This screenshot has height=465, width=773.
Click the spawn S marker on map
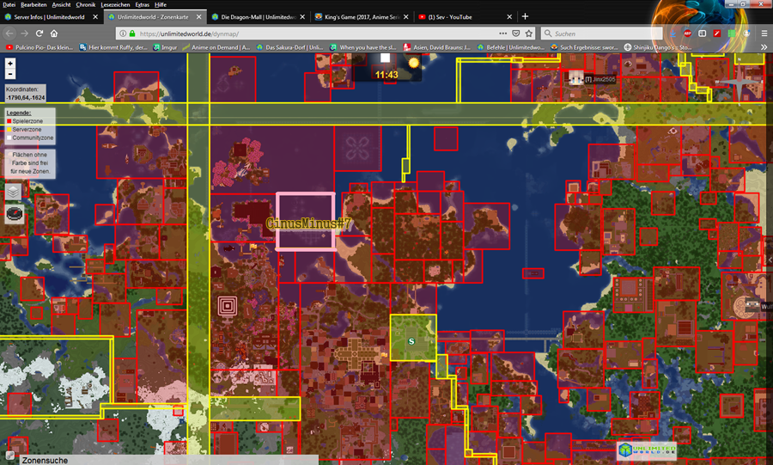[x=411, y=341]
